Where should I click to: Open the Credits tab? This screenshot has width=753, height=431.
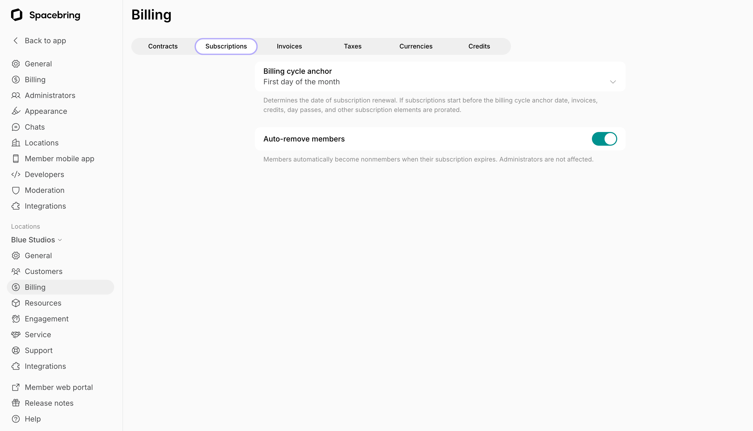click(x=479, y=46)
